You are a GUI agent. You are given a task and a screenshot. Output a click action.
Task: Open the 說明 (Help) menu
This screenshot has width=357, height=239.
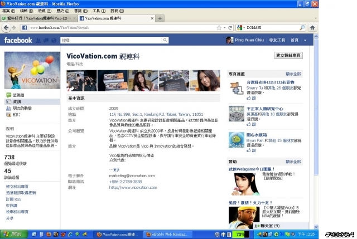[117, 11]
